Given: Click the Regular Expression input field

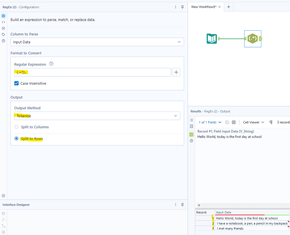Looking at the screenshot, I should point(93,72).
